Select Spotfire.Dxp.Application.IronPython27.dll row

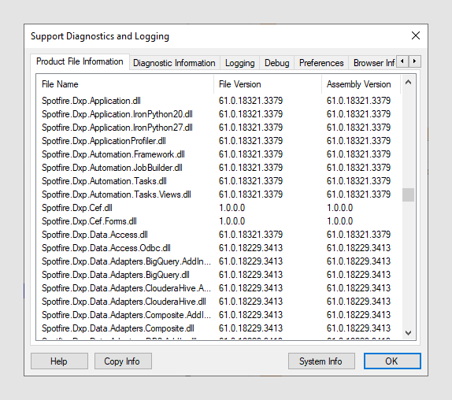coord(218,128)
